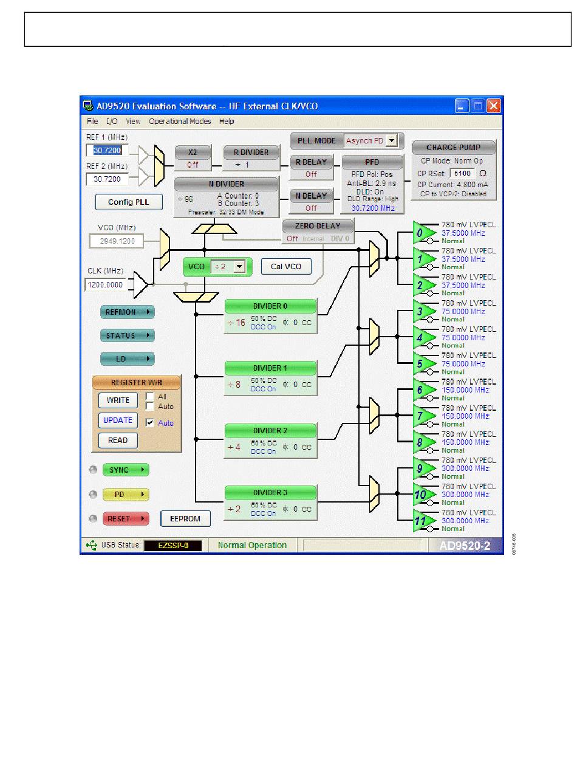
Task: Click output driver 0 triangle icon
Action: tap(423, 233)
